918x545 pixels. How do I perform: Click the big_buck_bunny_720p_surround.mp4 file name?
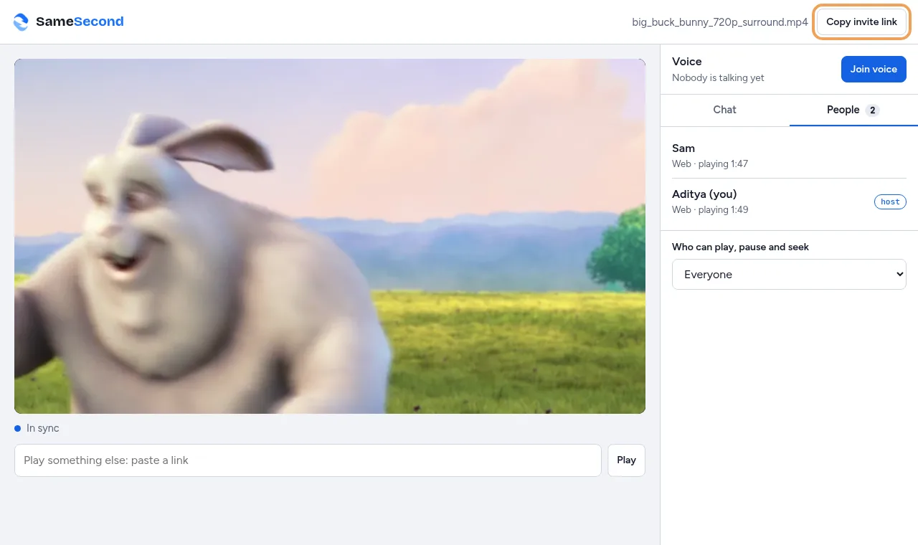click(720, 22)
